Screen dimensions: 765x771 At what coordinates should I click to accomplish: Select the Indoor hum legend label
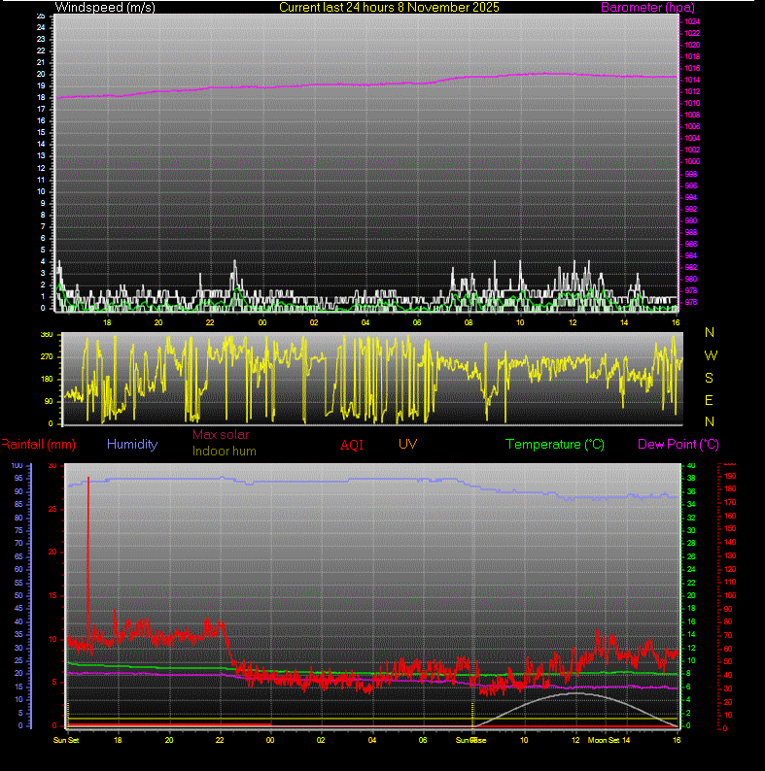[224, 451]
